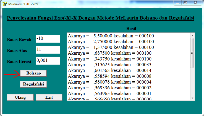Run the Bolzano method button
Image resolution: width=204 pixels, height=116 pixels.
point(33,73)
